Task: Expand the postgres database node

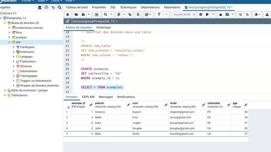Action: (9, 37)
